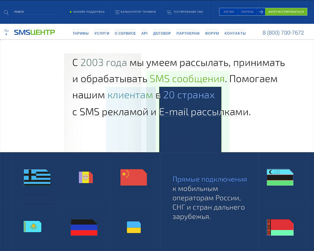Open the Тарифы menu item
314x251 pixels.
tap(81, 33)
